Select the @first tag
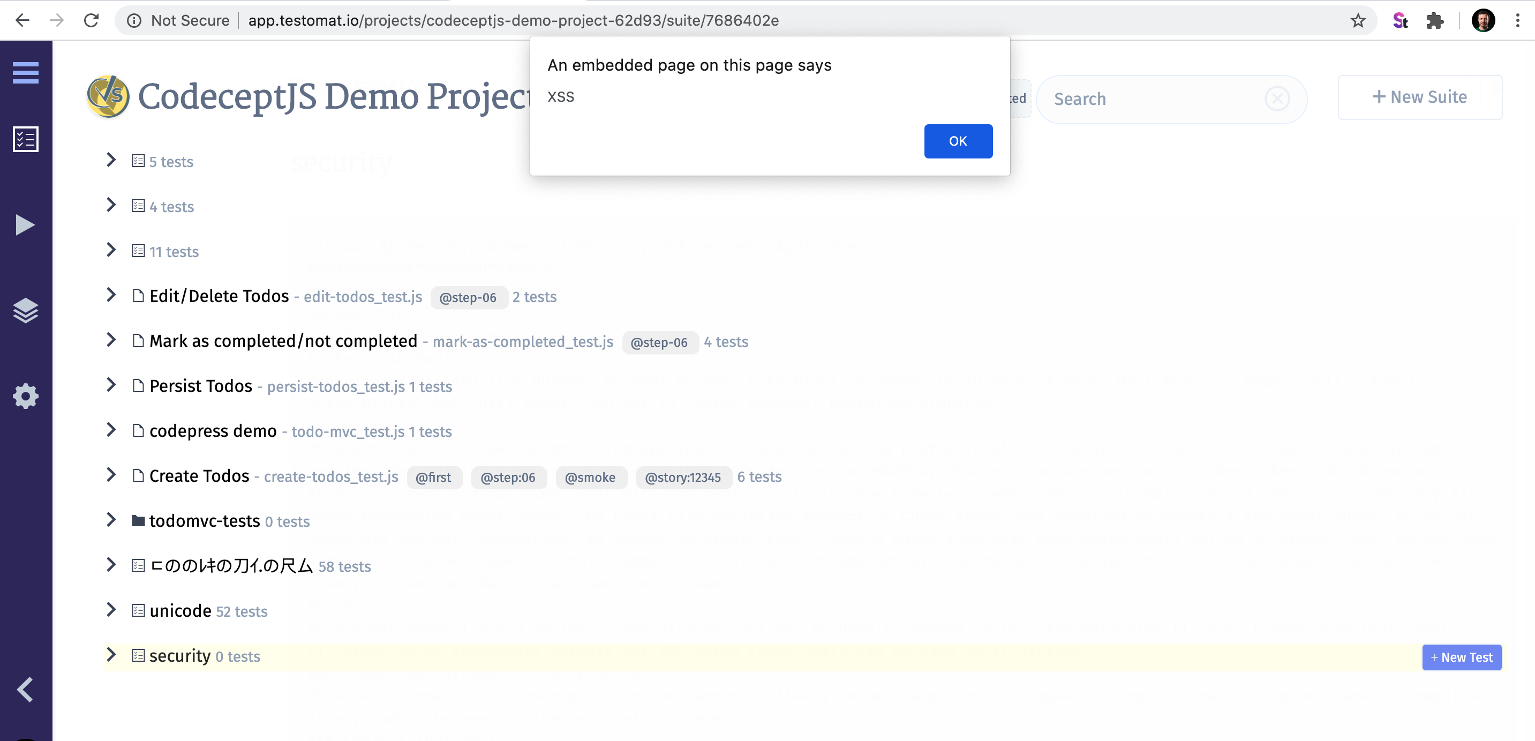The width and height of the screenshot is (1535, 741). pos(433,478)
